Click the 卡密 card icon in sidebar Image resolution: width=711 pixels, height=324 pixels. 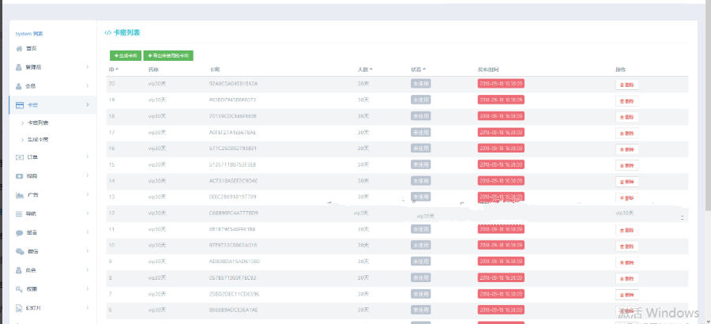[20, 105]
